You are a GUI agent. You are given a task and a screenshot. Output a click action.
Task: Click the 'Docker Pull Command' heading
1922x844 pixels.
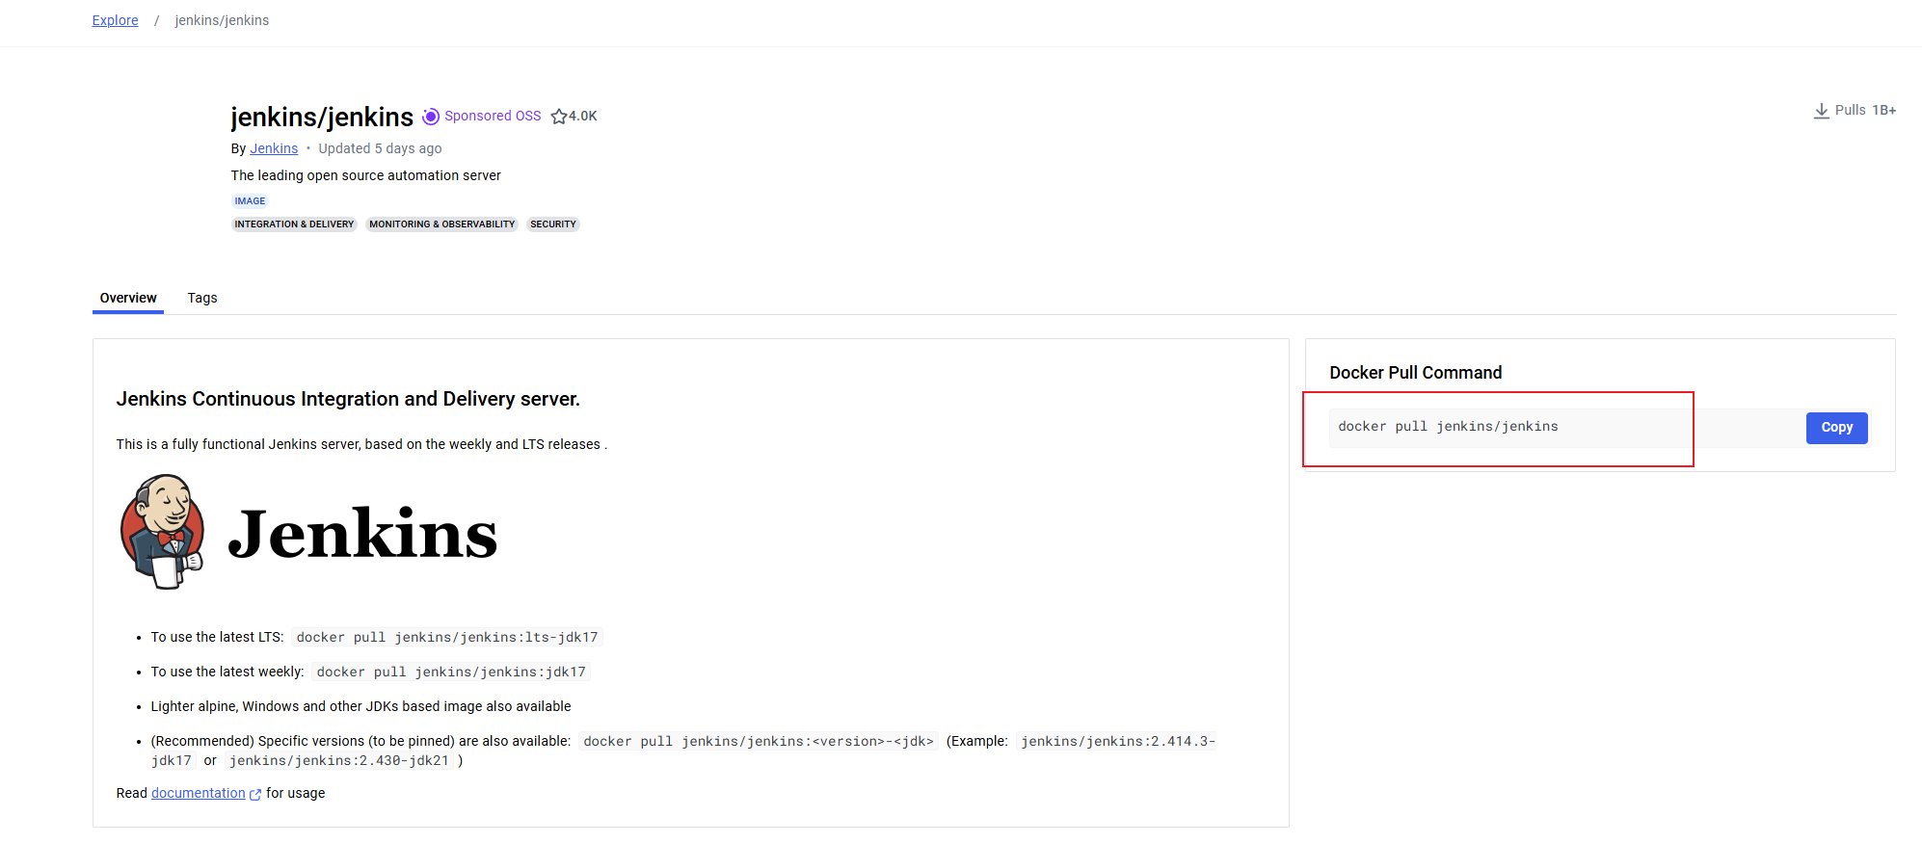1415,373
